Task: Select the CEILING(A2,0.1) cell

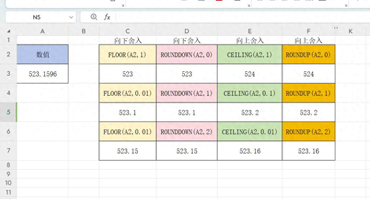Action: coord(250,93)
